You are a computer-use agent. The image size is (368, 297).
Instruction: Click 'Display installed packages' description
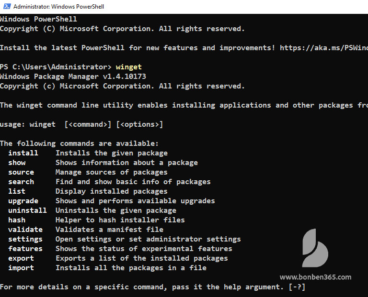coord(112,191)
